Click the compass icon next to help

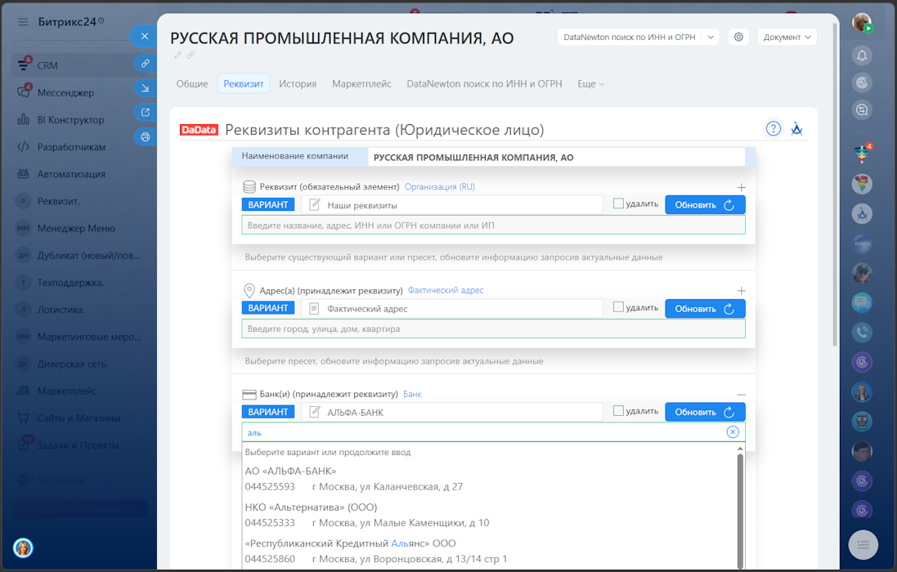[796, 129]
